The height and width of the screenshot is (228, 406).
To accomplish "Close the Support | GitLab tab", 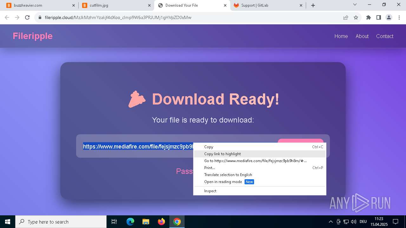I will [x=301, y=5].
